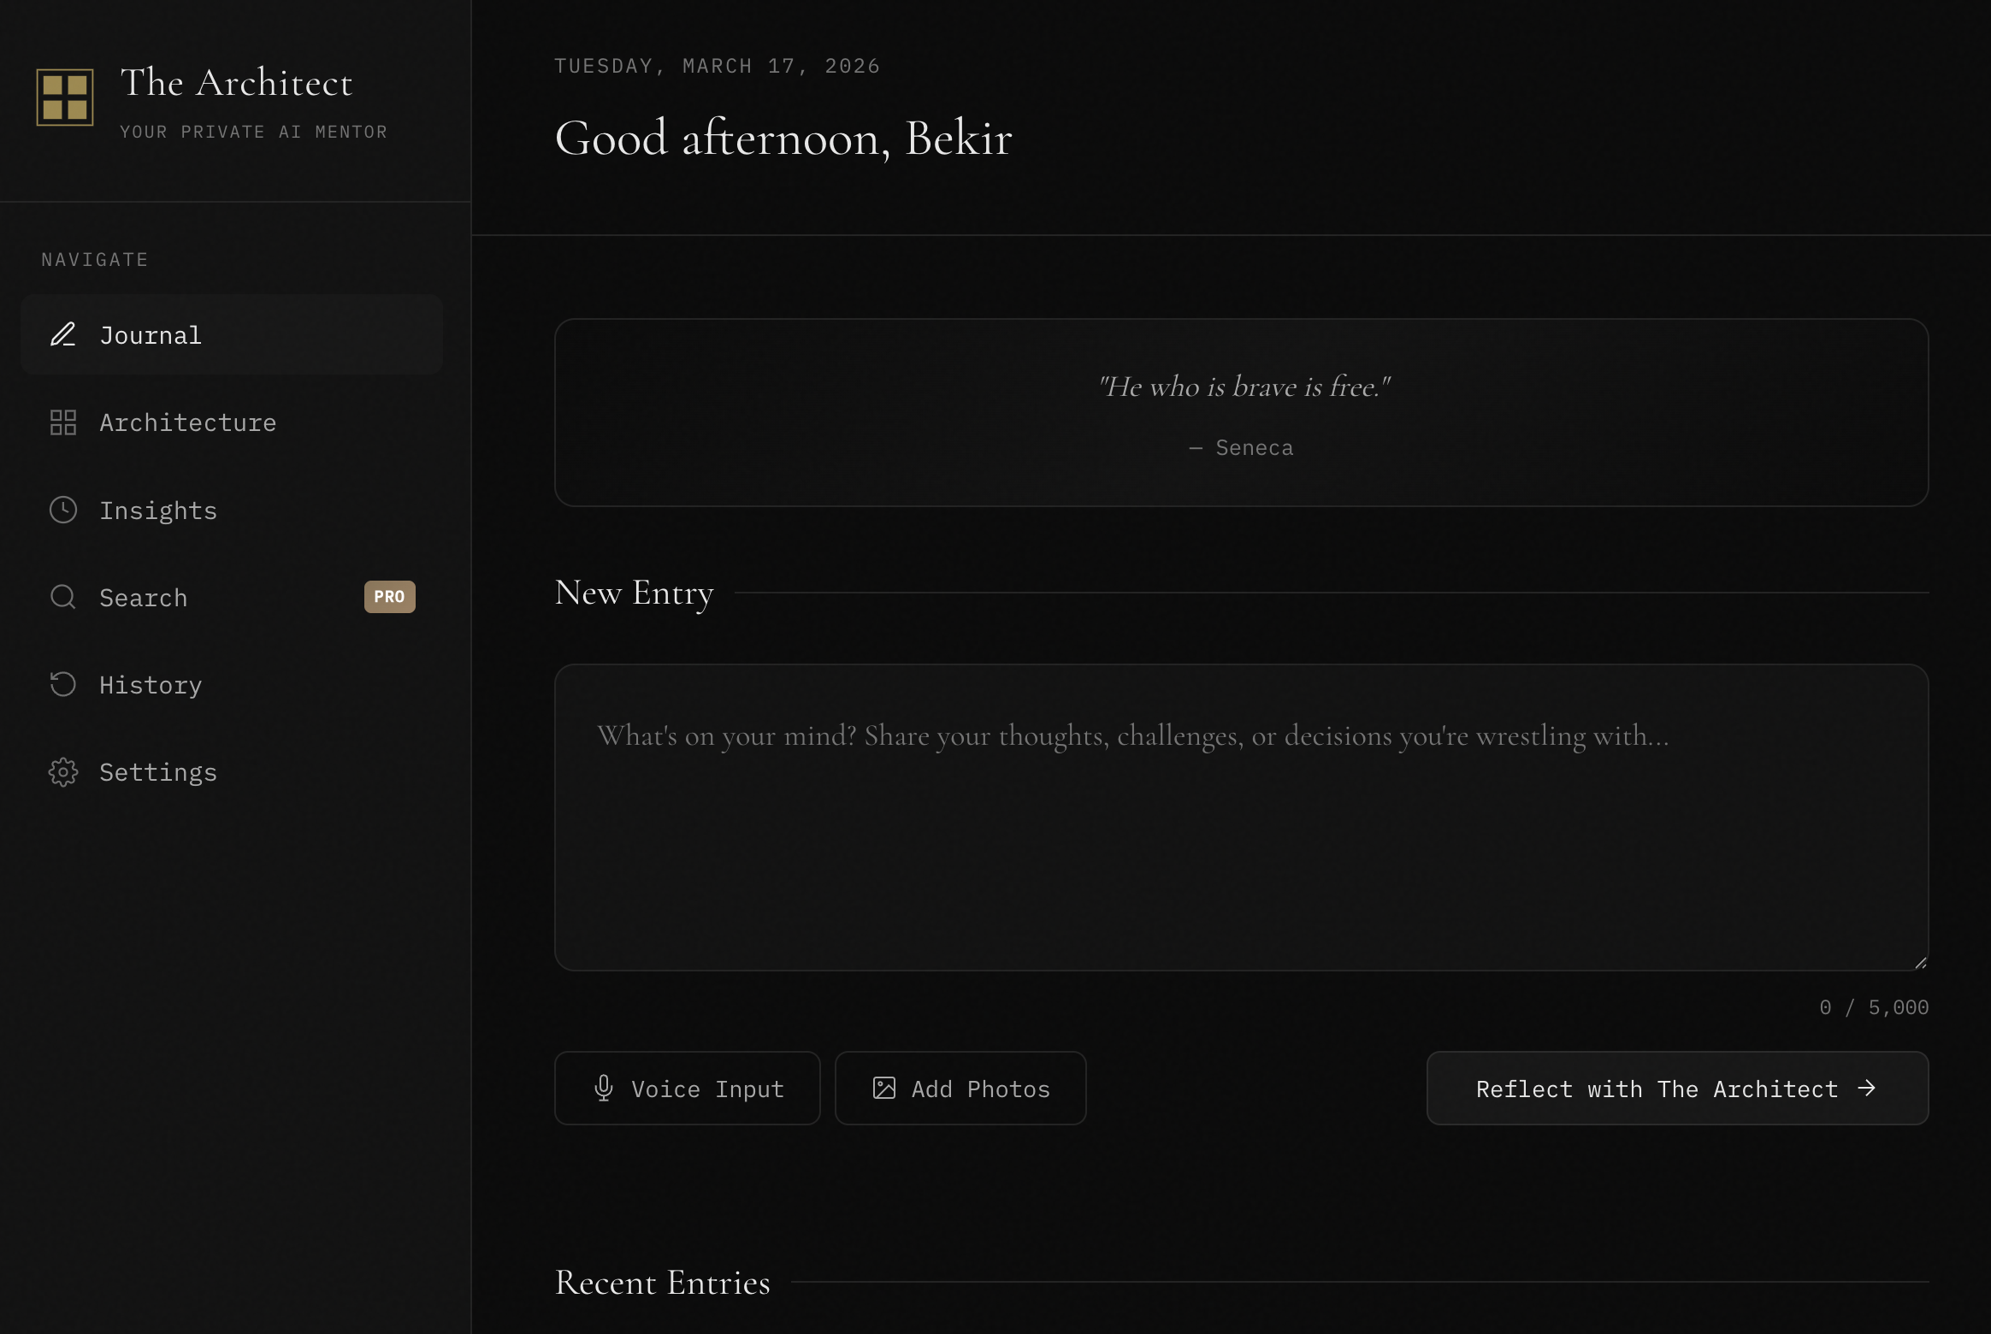Click the Seneca quote card
Viewport: 1991px width, 1334px height.
pos(1241,412)
